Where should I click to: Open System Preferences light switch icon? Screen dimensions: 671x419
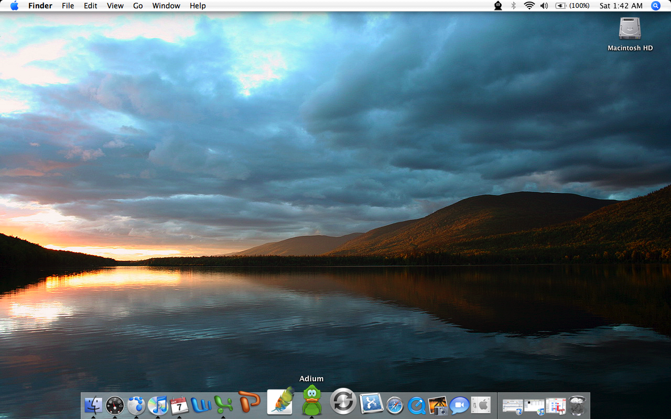coord(481,405)
